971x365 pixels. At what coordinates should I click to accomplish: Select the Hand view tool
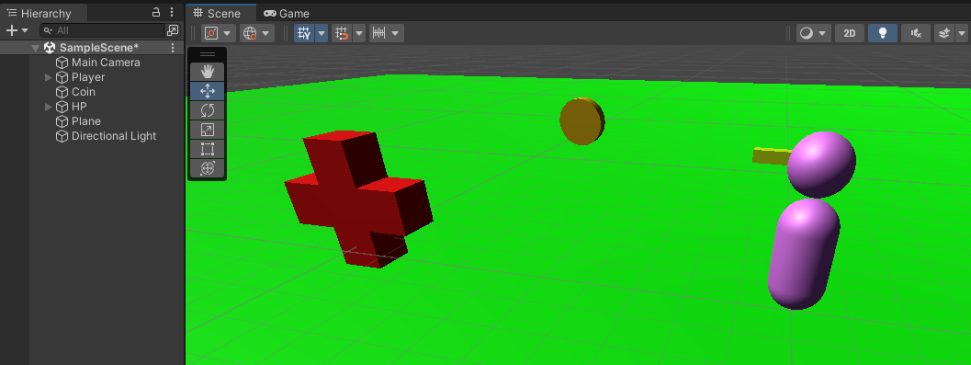208,72
